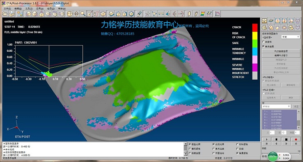Viewport: 303px width, 162px height.
Task: Open the current layer 中间 dropdown
Action: 291,37
